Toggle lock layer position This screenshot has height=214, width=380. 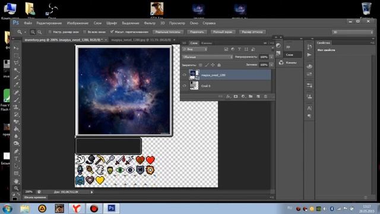coord(213,65)
